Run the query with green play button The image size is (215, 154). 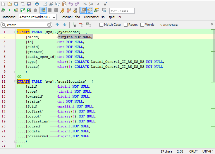(x=9, y=10)
